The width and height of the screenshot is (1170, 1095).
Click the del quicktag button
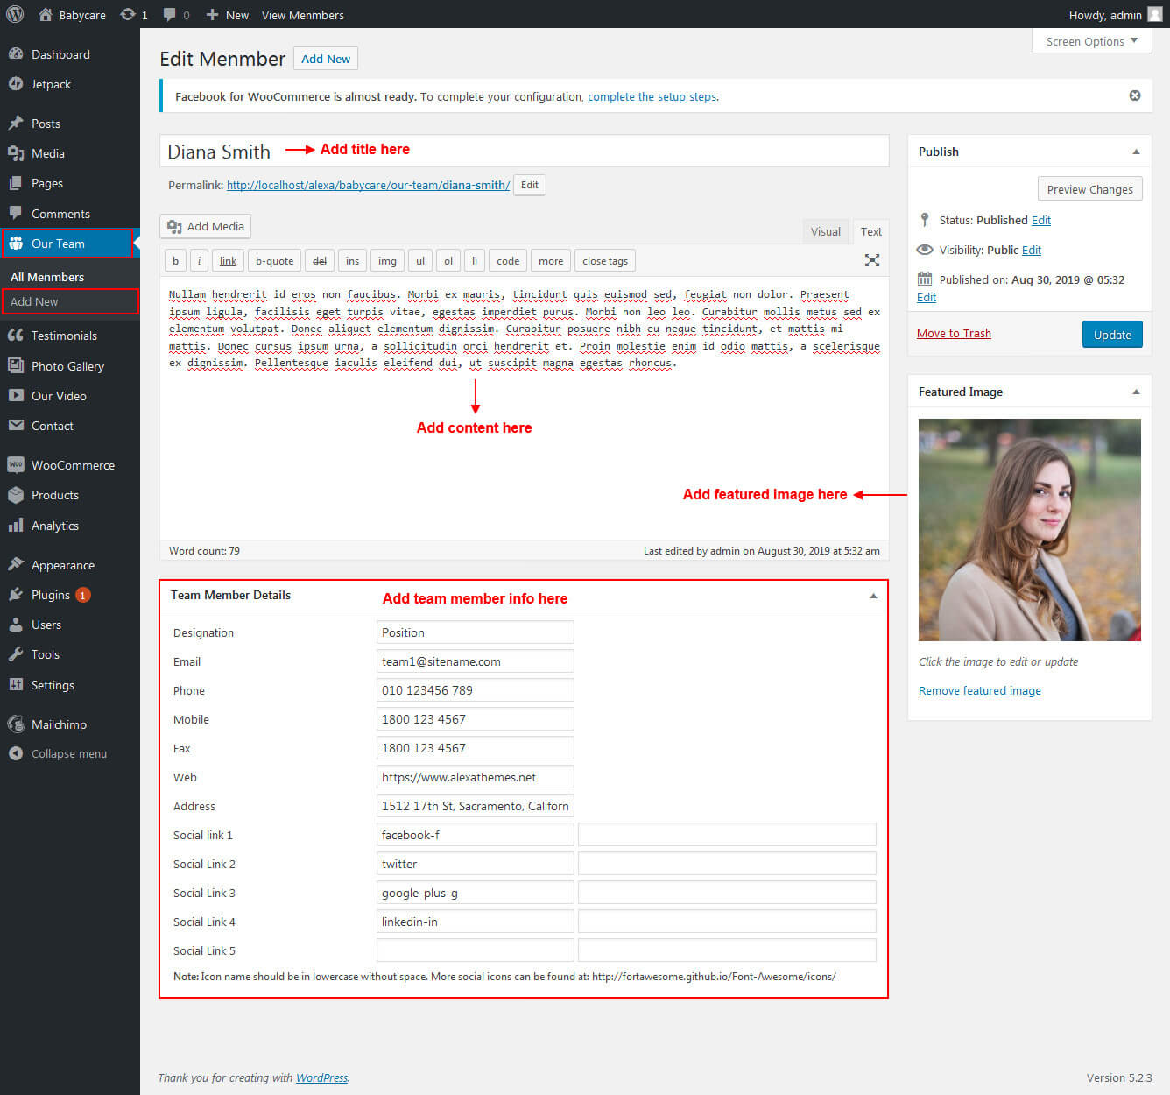point(320,260)
